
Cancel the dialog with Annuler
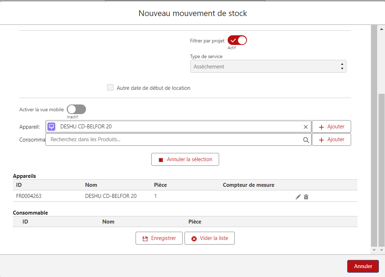(363, 266)
